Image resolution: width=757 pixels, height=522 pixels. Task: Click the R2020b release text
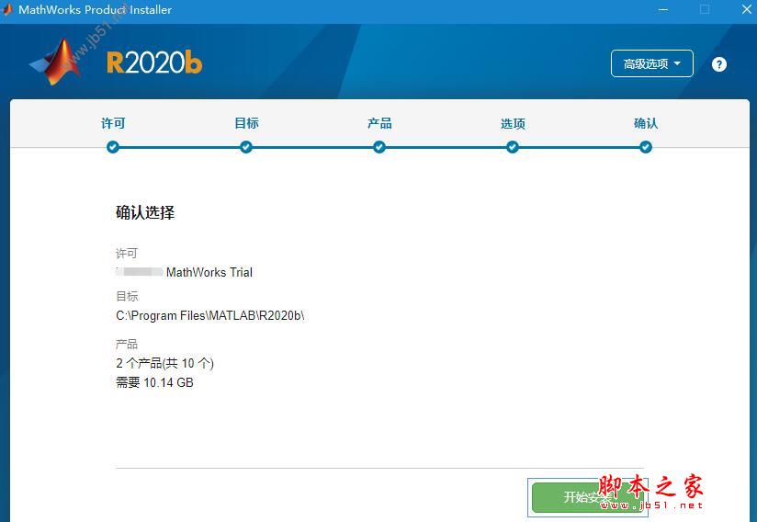(154, 62)
